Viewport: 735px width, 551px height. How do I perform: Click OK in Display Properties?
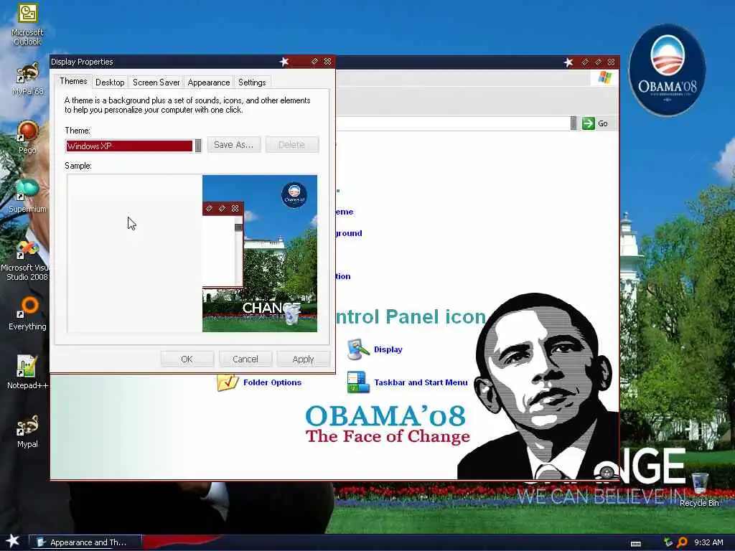(187, 359)
